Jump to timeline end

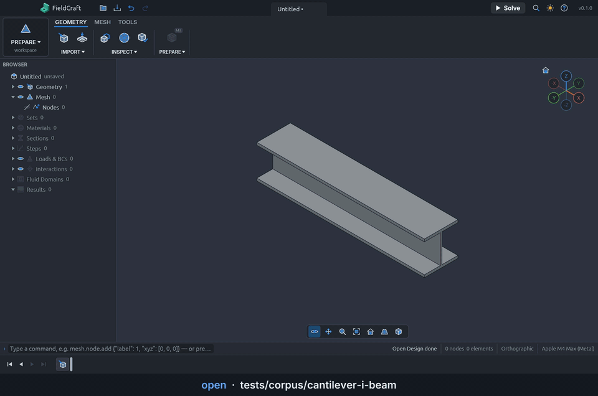[x=44, y=364]
